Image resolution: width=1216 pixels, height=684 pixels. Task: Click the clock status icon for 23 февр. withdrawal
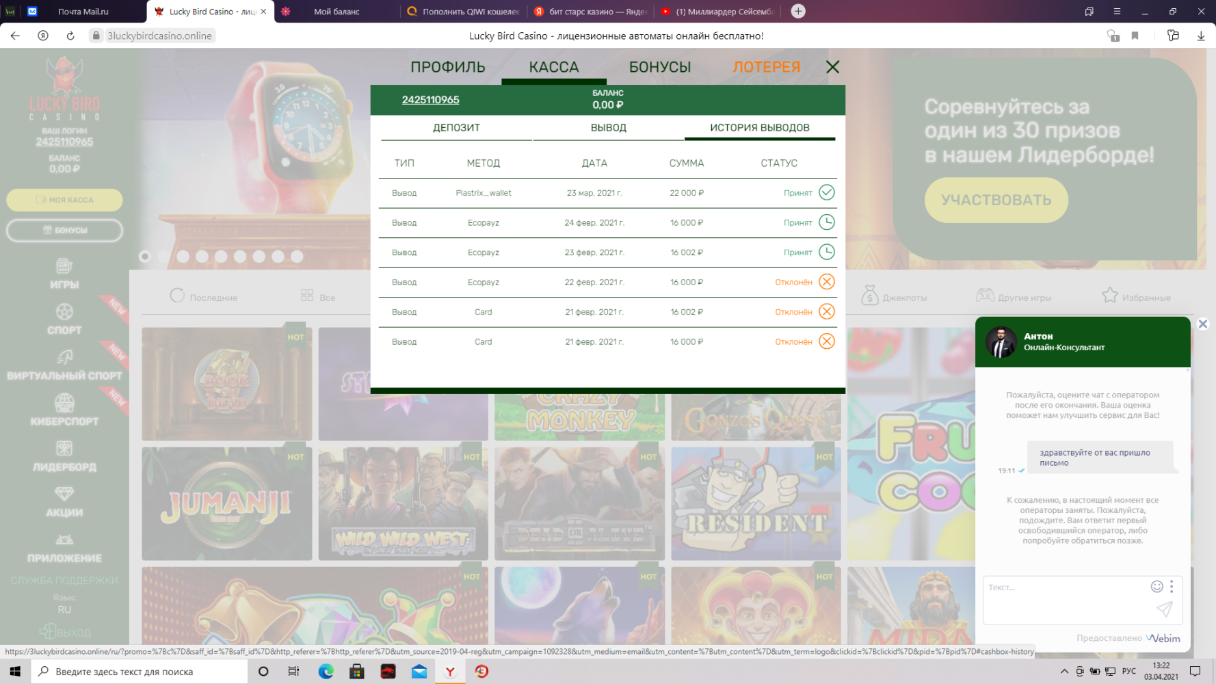click(x=827, y=252)
